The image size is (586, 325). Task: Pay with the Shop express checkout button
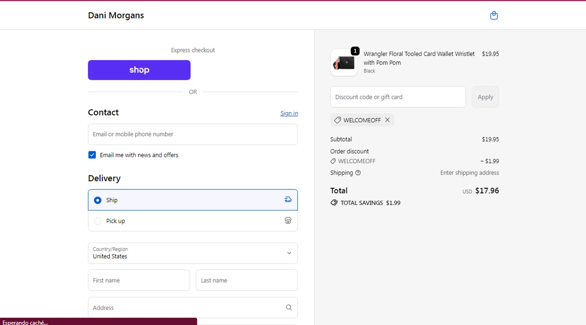point(139,70)
